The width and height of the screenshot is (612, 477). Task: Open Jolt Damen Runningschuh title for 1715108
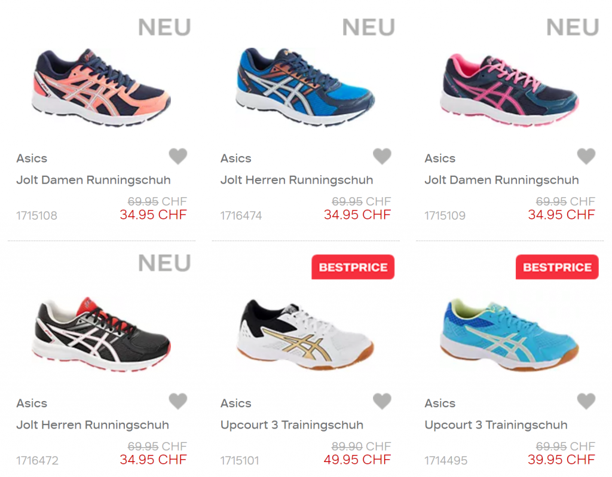94,180
